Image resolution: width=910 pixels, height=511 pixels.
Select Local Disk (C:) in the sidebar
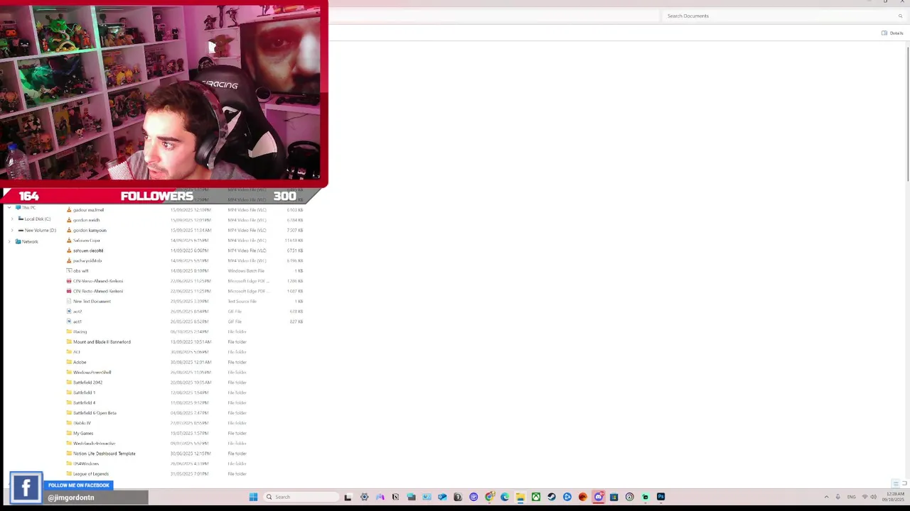click(34, 219)
